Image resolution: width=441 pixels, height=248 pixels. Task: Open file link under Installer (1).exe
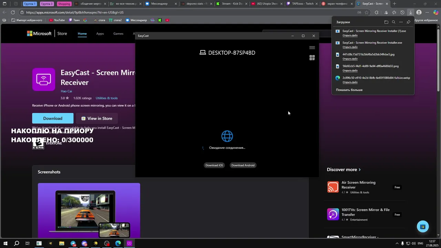click(x=350, y=35)
